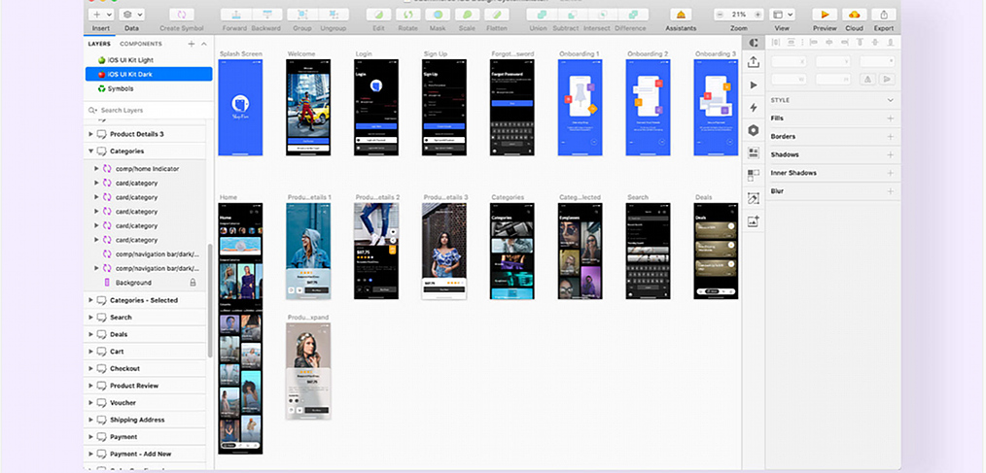Click the Preview play button in toolbar
986x473 pixels.
coord(825,15)
